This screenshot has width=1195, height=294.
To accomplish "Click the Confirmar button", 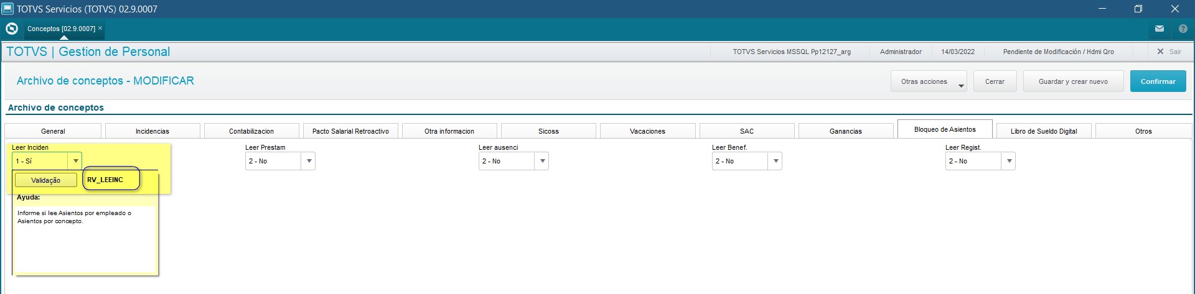I will (1158, 81).
